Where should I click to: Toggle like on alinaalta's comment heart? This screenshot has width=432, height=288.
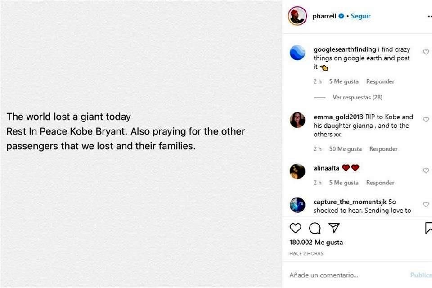pos(426,171)
